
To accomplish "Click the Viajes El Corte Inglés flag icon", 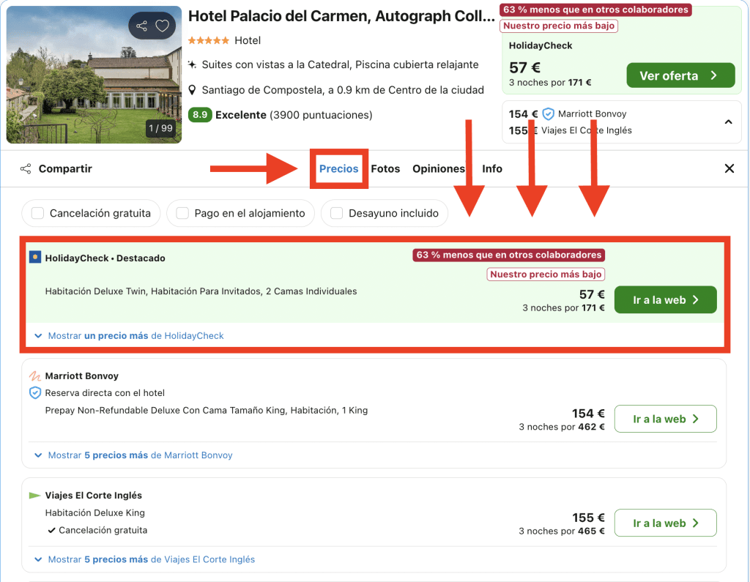I will click(x=34, y=496).
